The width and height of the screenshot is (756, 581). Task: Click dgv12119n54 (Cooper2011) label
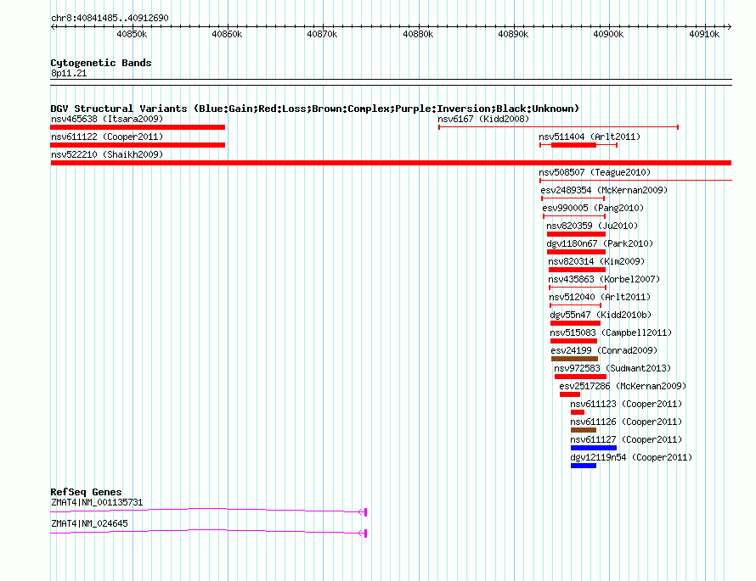point(631,457)
